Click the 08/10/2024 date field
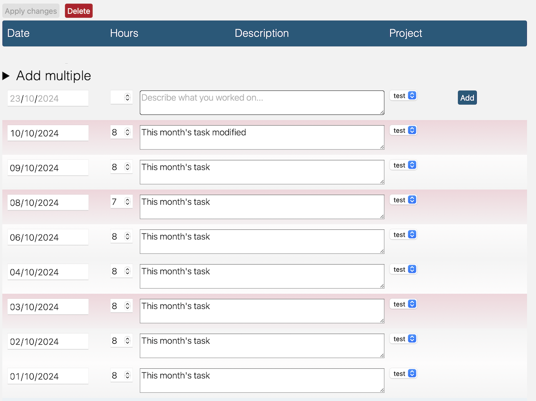The image size is (536, 401). point(48,202)
